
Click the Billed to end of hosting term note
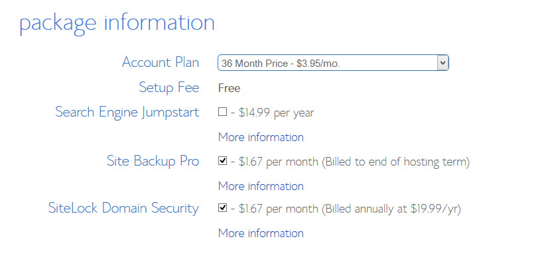coord(395,162)
